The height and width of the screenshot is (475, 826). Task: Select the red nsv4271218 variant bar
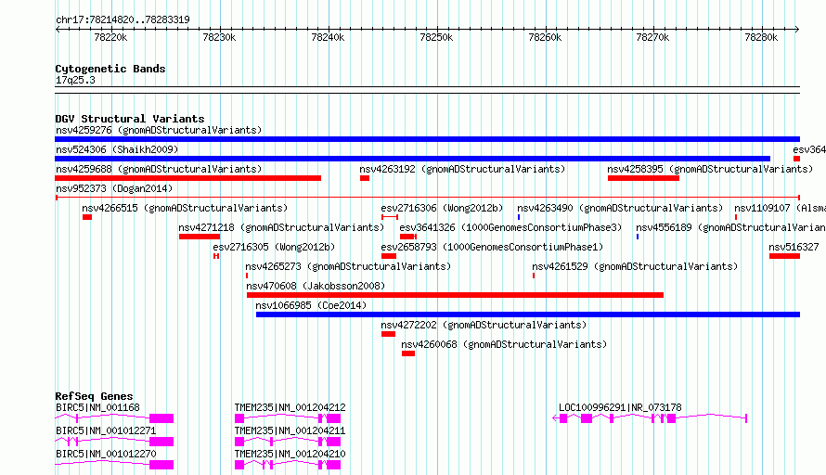pyautogui.click(x=200, y=237)
